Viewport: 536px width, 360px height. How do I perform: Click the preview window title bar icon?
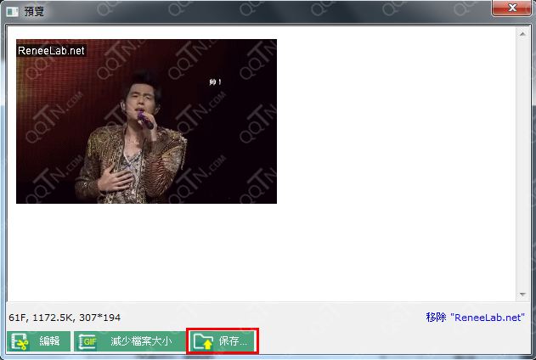tap(12, 9)
